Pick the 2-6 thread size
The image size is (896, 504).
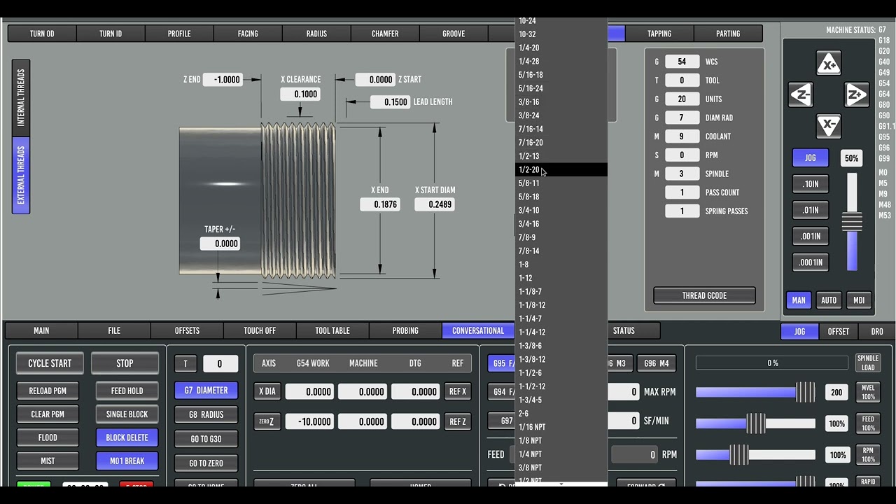[561, 414]
